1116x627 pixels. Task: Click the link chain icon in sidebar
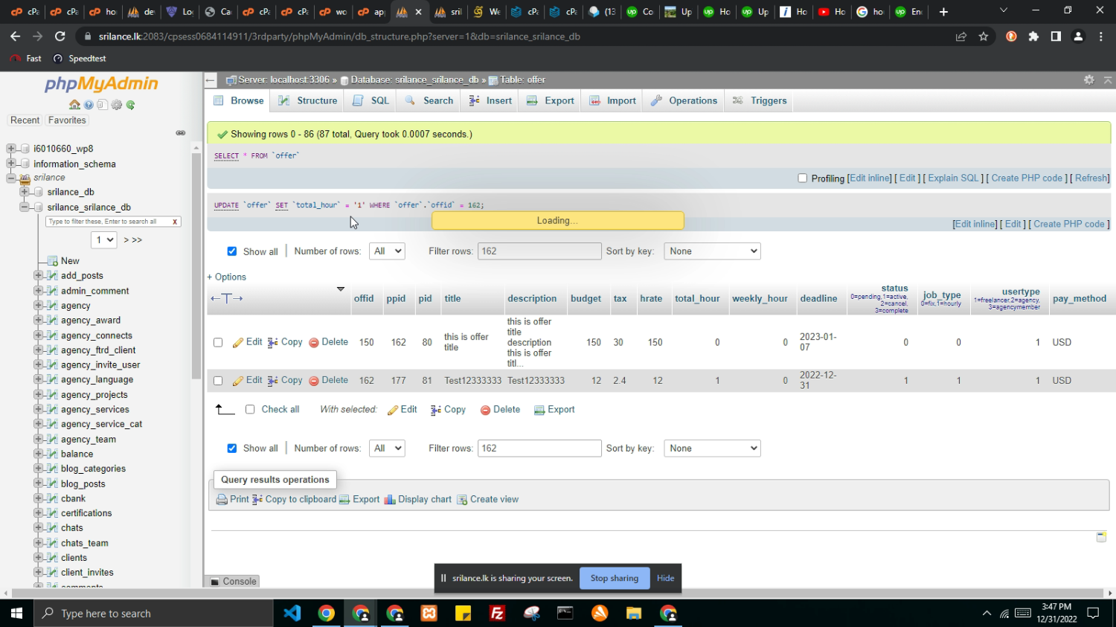pyautogui.click(x=180, y=133)
